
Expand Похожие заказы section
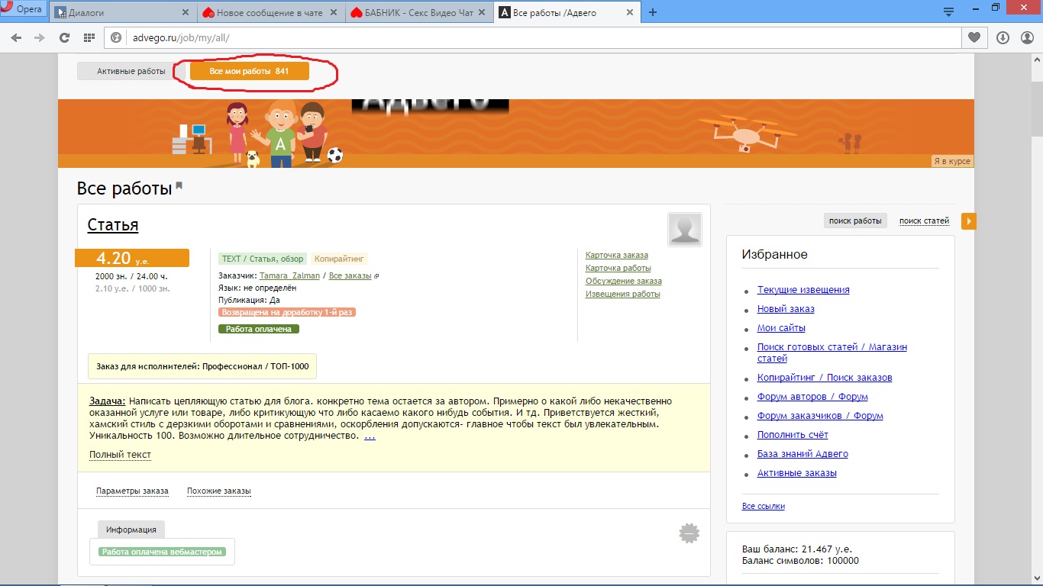click(x=219, y=491)
